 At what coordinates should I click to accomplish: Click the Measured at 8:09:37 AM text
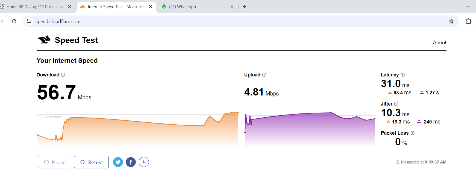click(x=424, y=162)
